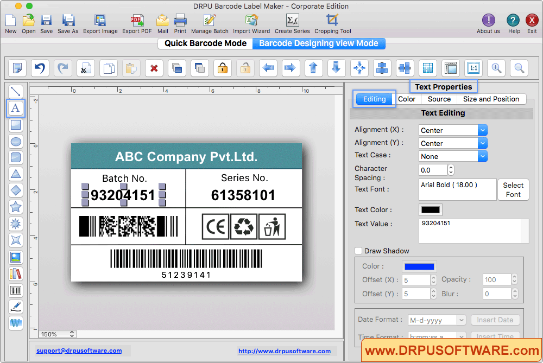Viewport: 543px width, 363px height.
Task: Click the Export PDF icon
Action: pyautogui.click(x=137, y=21)
